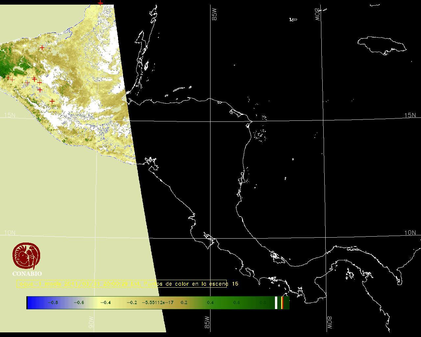Click the yellow image caption text box
This screenshot has width=421, height=337.
click(x=121, y=284)
